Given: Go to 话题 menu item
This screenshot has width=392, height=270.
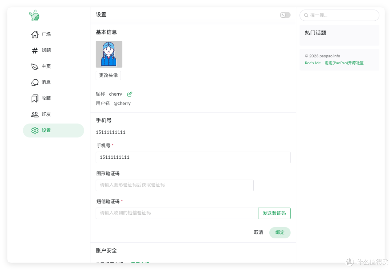Looking at the screenshot, I should [x=53, y=51].
